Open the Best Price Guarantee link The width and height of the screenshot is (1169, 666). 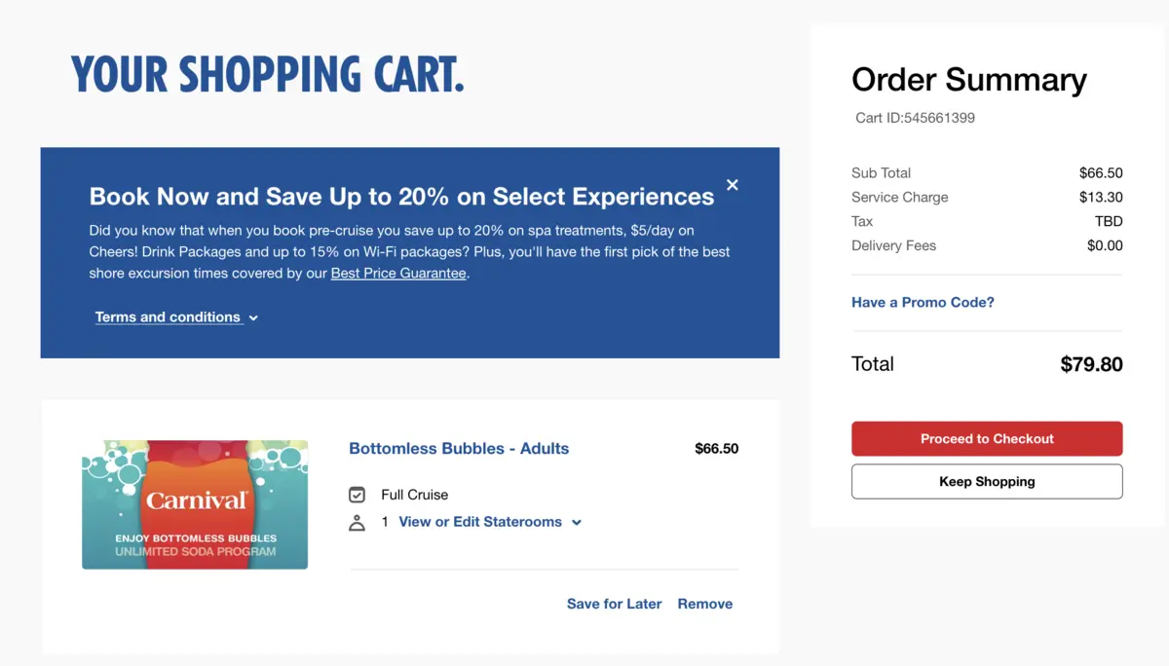coord(398,274)
